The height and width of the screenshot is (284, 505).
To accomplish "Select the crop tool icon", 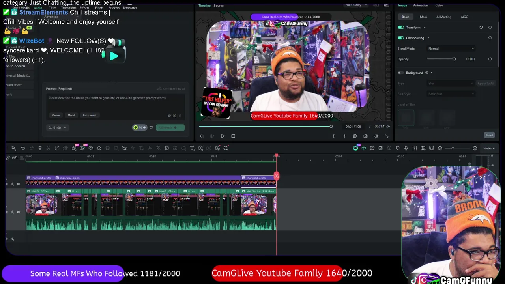I will pyautogui.click(x=57, y=148).
